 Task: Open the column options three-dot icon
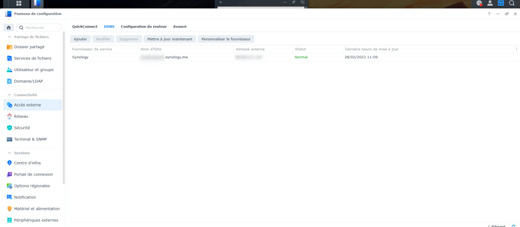pos(516,49)
